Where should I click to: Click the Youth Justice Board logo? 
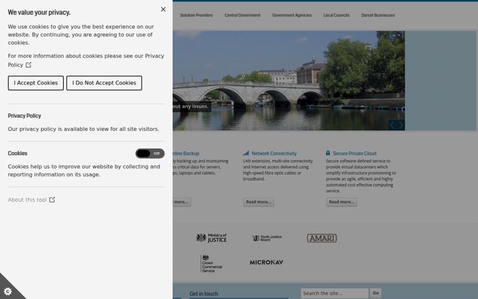pos(267,238)
